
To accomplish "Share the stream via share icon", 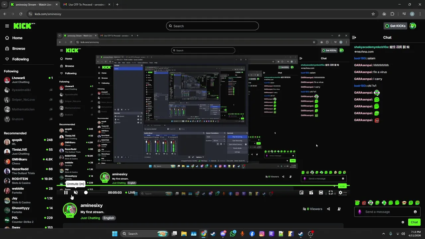I will pos(328,209).
